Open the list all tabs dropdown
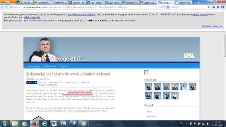Screen dimensions: 226x127 tap(202, 3)
